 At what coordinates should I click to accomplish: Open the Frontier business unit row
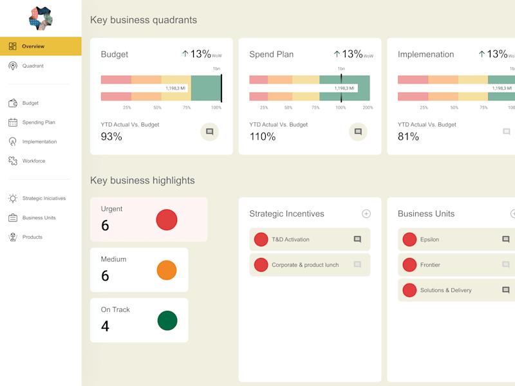coord(456,264)
